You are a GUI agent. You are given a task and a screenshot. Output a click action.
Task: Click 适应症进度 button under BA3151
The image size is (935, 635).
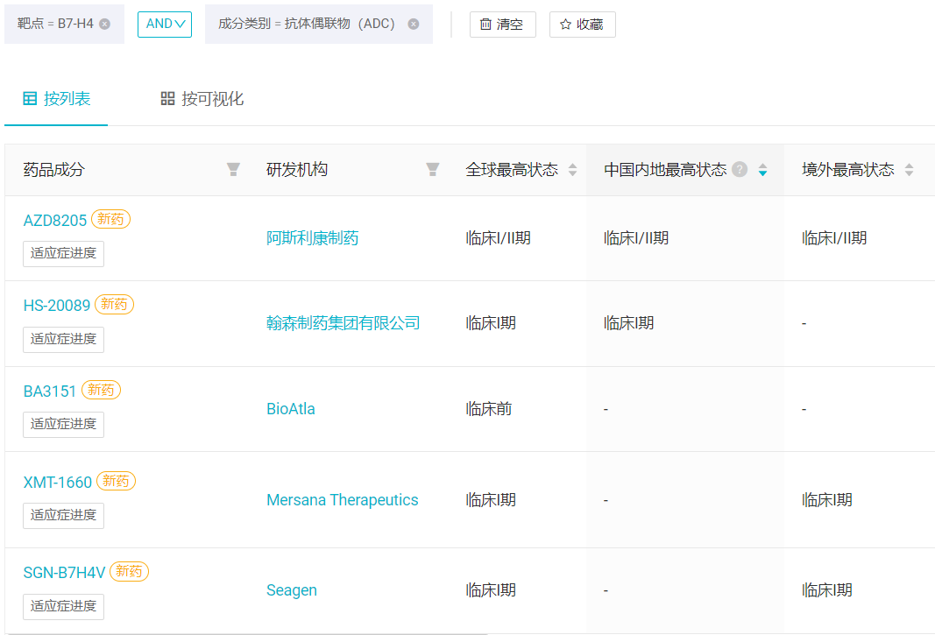click(x=63, y=425)
